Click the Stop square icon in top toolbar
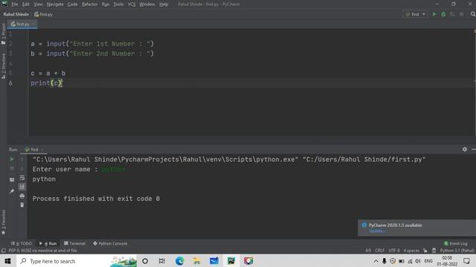This screenshot has width=476, height=267. click(x=461, y=14)
